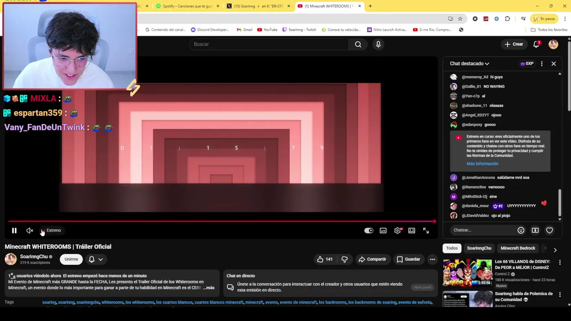Open the media control icon in the toolbar
Screen dimensions: 571x321
coord(523,19)
